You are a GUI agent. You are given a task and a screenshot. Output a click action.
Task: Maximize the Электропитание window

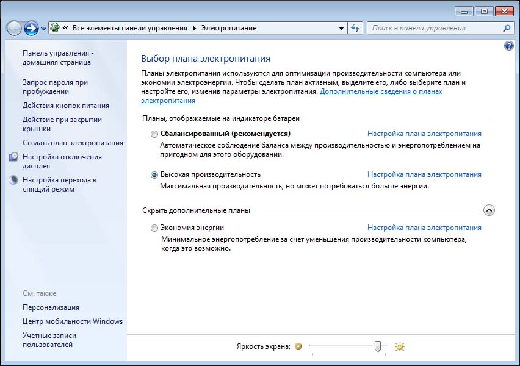(x=484, y=12)
